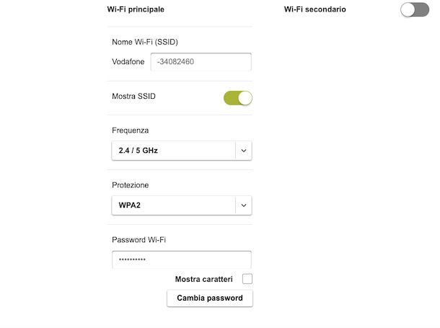Click the Mostra SSID label

[133, 96]
